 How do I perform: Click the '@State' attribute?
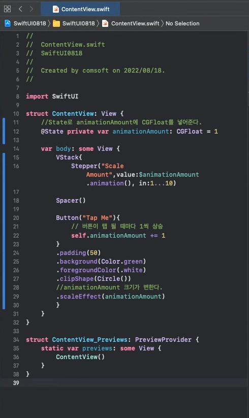(x=52, y=132)
